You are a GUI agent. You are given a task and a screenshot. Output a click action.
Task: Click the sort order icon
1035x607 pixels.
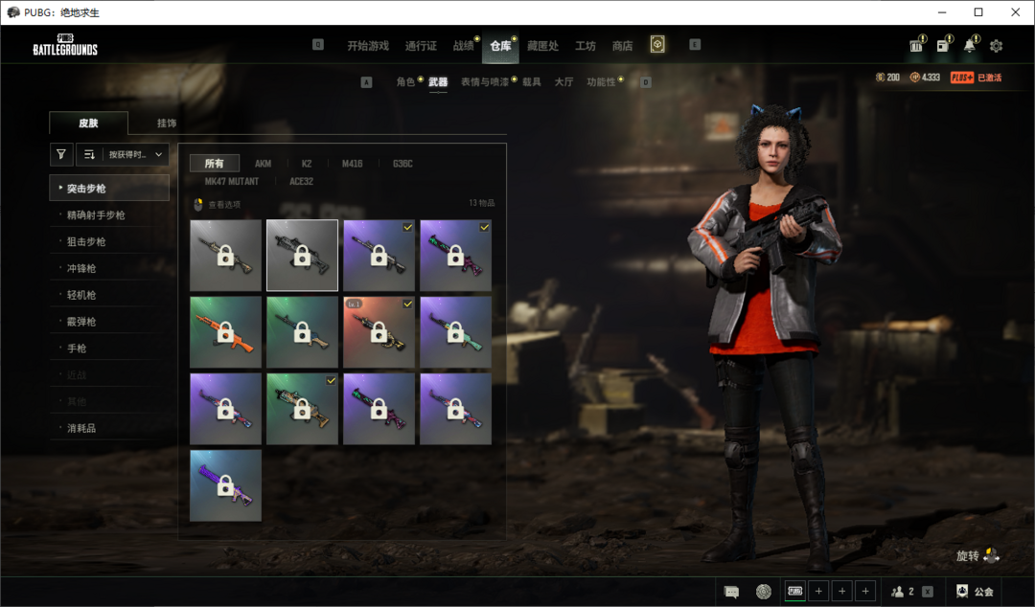pyautogui.click(x=90, y=154)
